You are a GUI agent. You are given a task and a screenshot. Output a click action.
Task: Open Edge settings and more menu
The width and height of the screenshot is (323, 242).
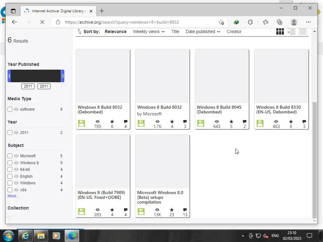[308, 22]
